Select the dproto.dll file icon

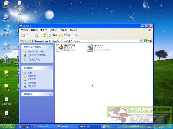90,47
